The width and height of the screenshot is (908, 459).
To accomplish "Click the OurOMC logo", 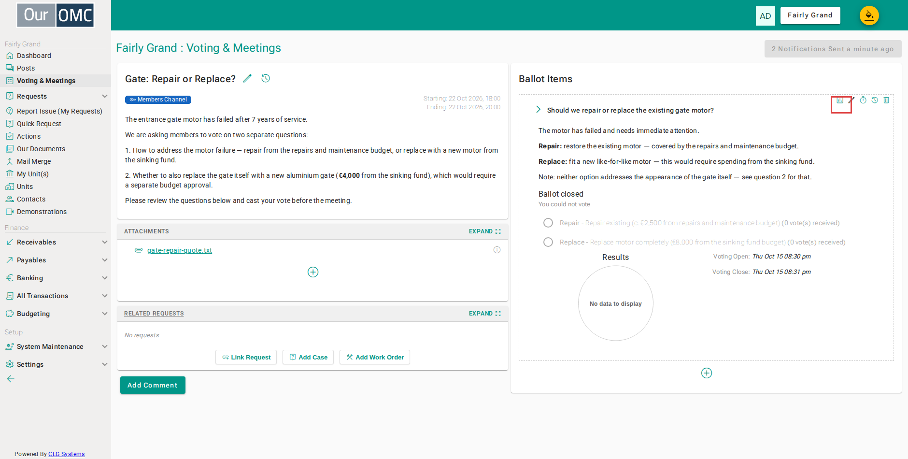I will pyautogui.click(x=56, y=15).
